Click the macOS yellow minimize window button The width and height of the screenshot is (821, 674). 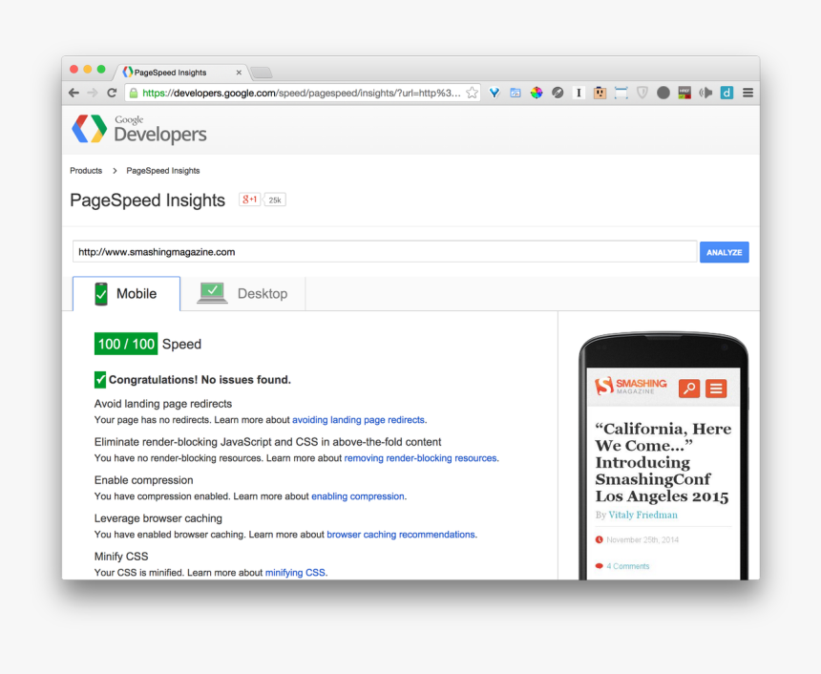tap(88, 69)
